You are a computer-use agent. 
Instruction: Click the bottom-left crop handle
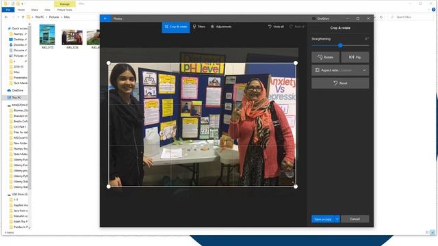tap(109, 187)
